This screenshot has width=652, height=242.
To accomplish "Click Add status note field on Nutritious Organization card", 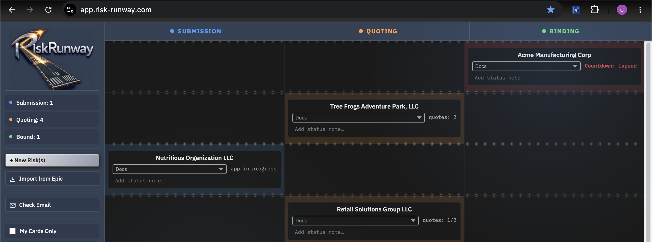I will click(x=195, y=181).
